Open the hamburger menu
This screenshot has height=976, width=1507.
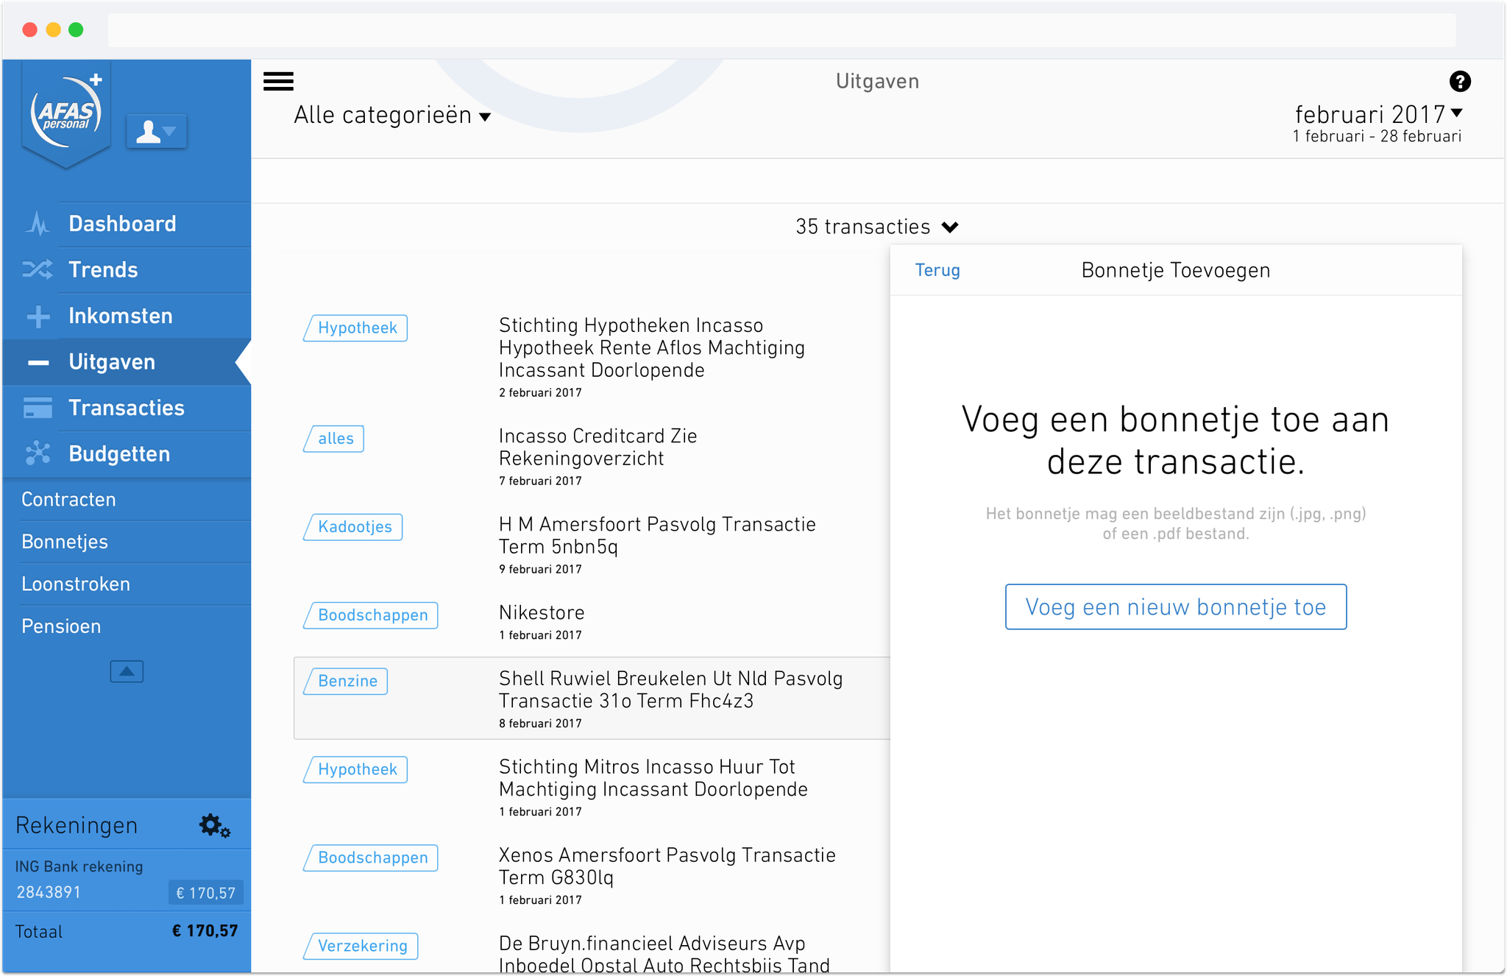point(278,81)
